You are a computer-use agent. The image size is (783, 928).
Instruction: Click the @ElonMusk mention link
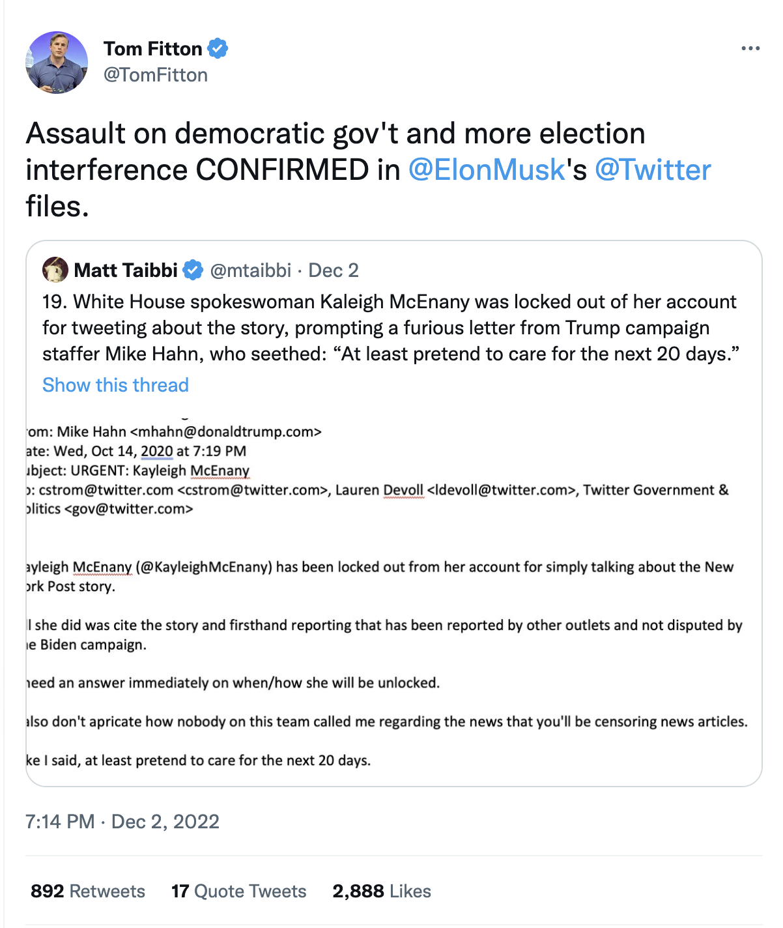click(486, 170)
